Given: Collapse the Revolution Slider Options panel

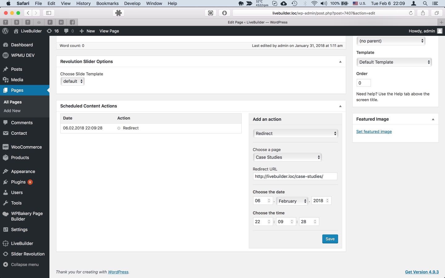Looking at the screenshot, I should tap(340, 61).
